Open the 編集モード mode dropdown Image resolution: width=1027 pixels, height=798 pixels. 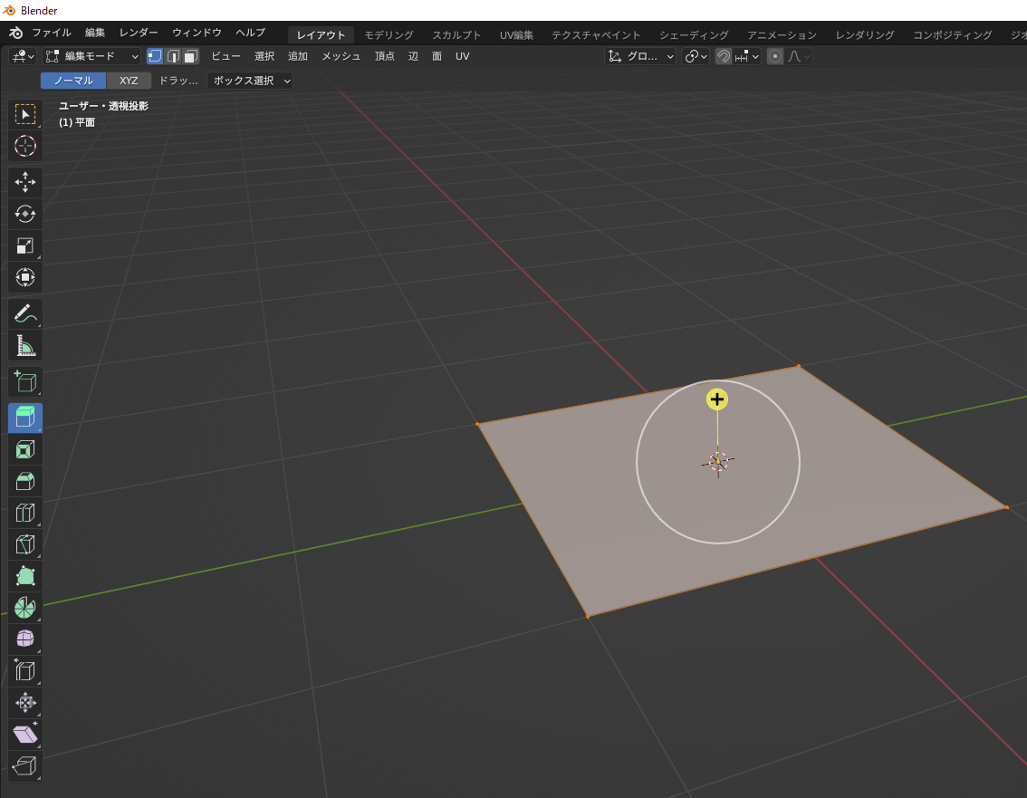point(92,56)
